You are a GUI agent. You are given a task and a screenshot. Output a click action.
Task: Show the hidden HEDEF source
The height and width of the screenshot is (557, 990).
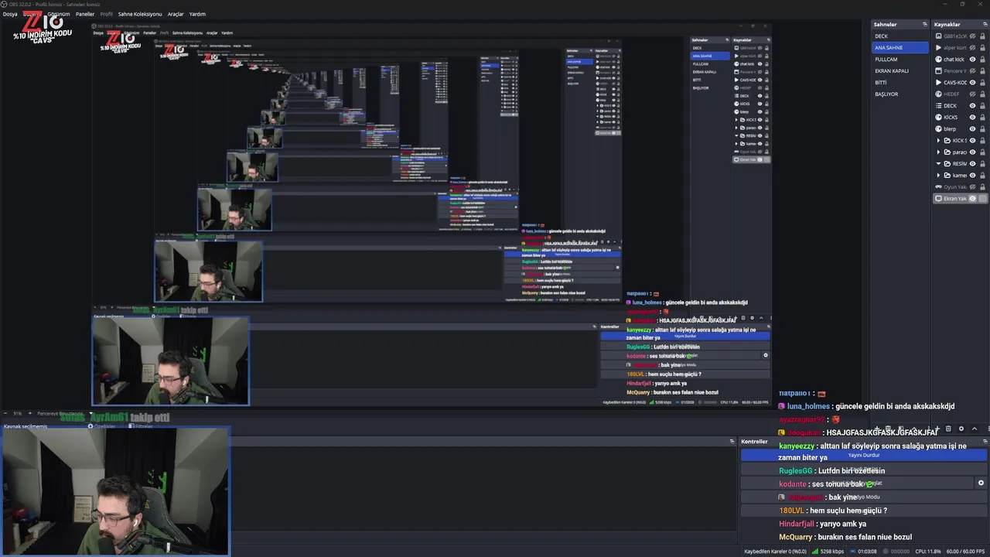pos(973,94)
